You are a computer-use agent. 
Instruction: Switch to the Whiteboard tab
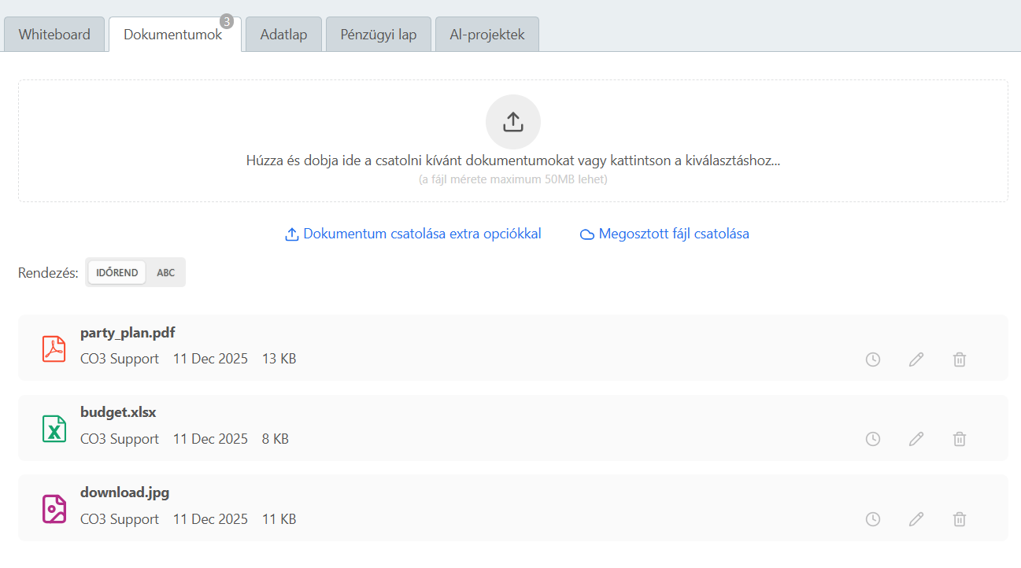pos(54,34)
